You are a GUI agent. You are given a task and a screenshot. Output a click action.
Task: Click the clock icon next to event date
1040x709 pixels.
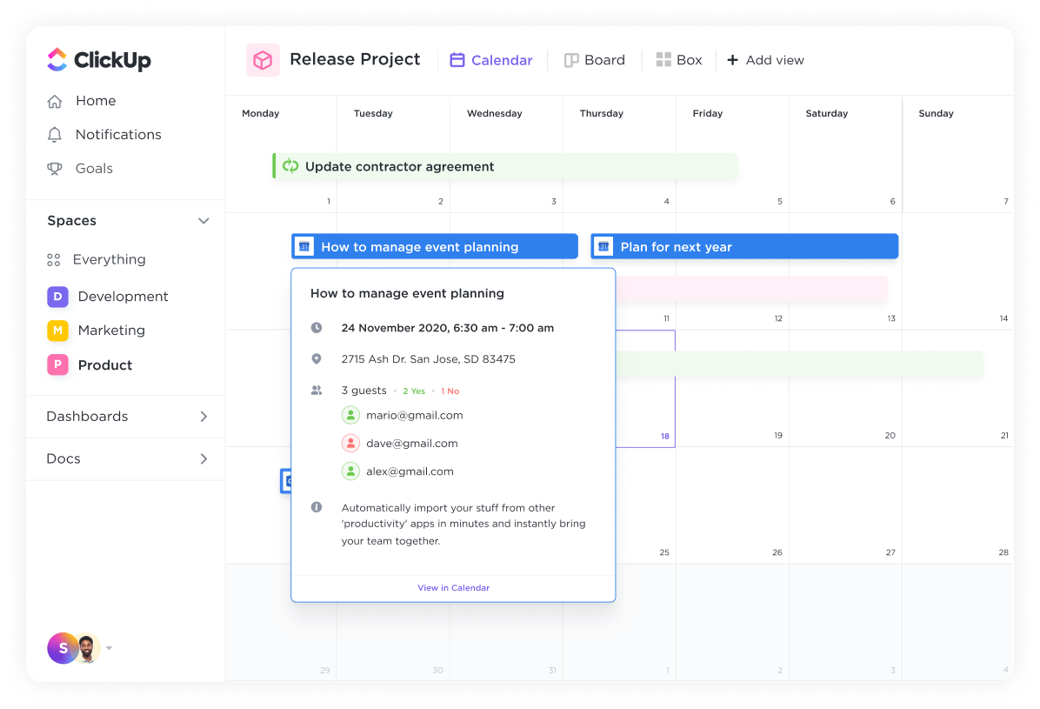pos(317,328)
